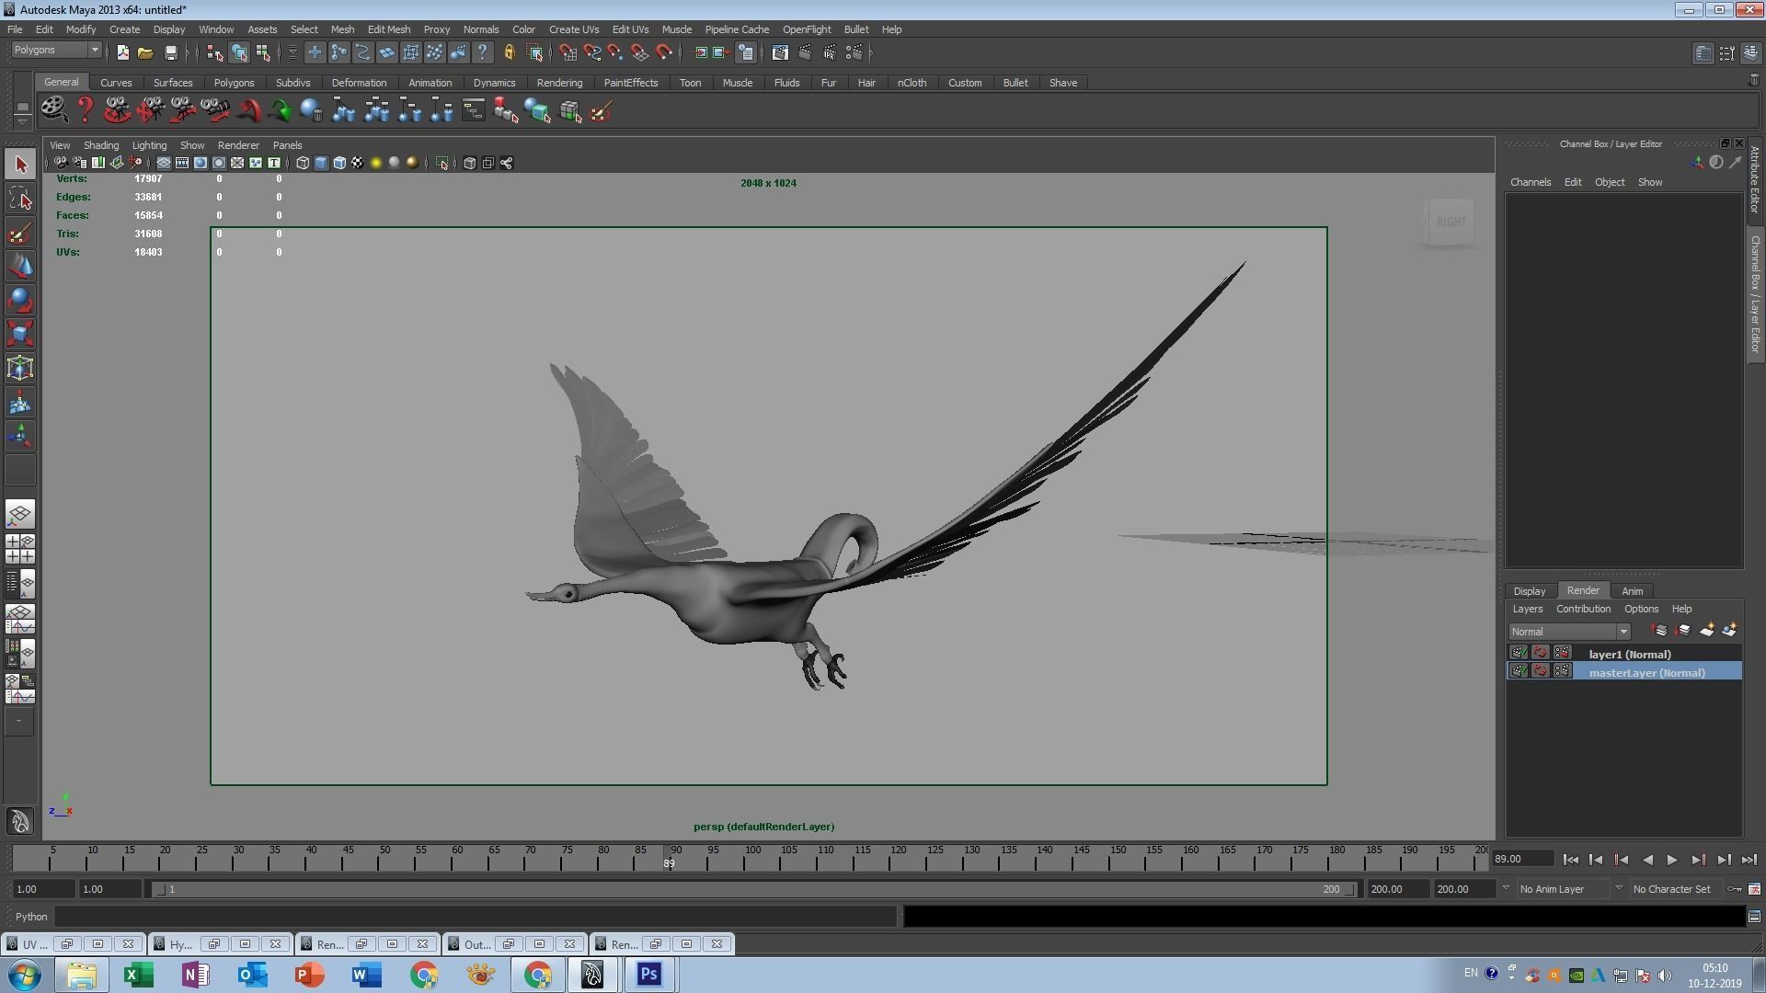Activate the Soft Modification tool
Viewport: 1766px width, 993px height.
coord(20,403)
